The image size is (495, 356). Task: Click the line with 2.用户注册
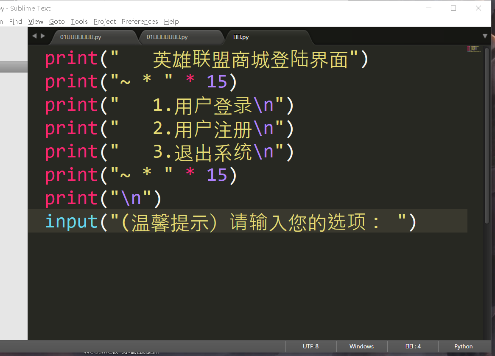tap(170, 129)
